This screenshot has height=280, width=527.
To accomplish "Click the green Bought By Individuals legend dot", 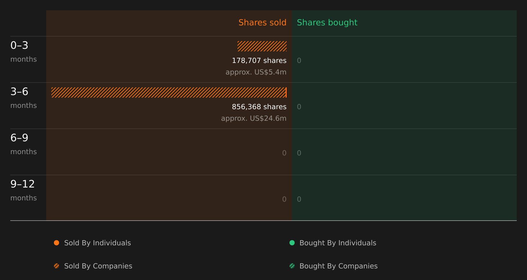I will (292, 243).
